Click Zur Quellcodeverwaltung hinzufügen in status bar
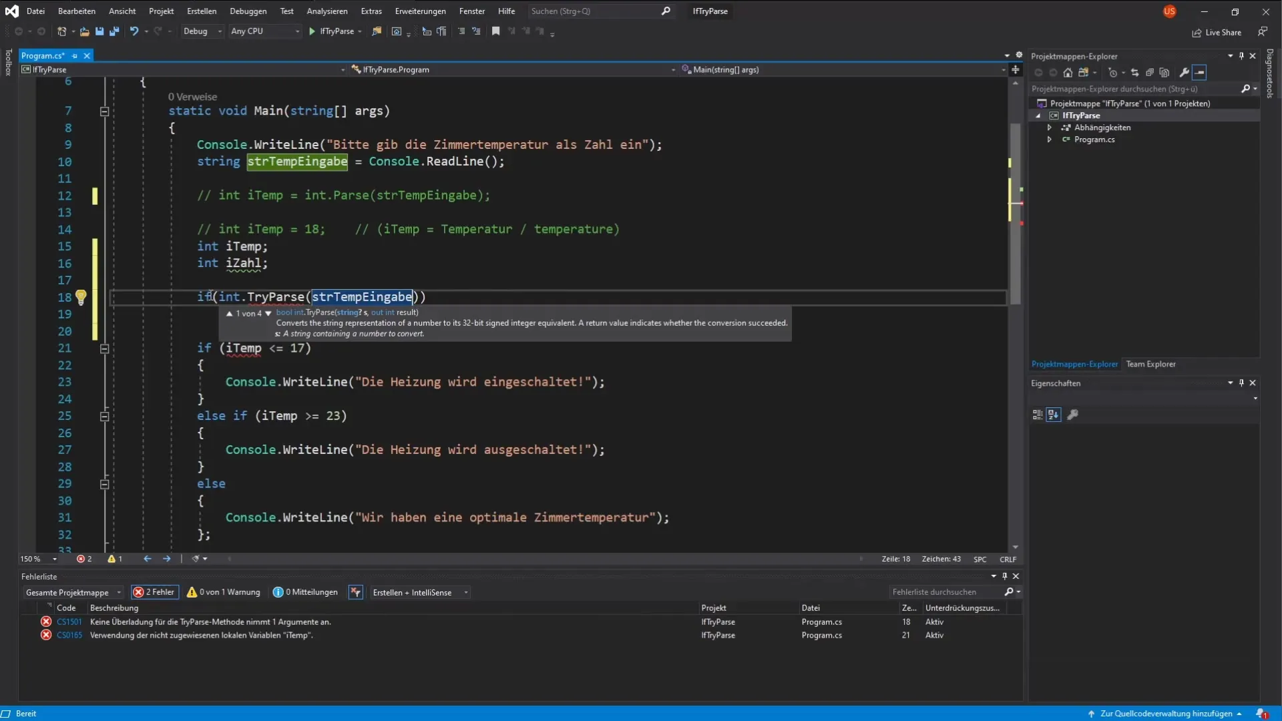Screen dimensions: 1282x721 (x=1165, y=714)
